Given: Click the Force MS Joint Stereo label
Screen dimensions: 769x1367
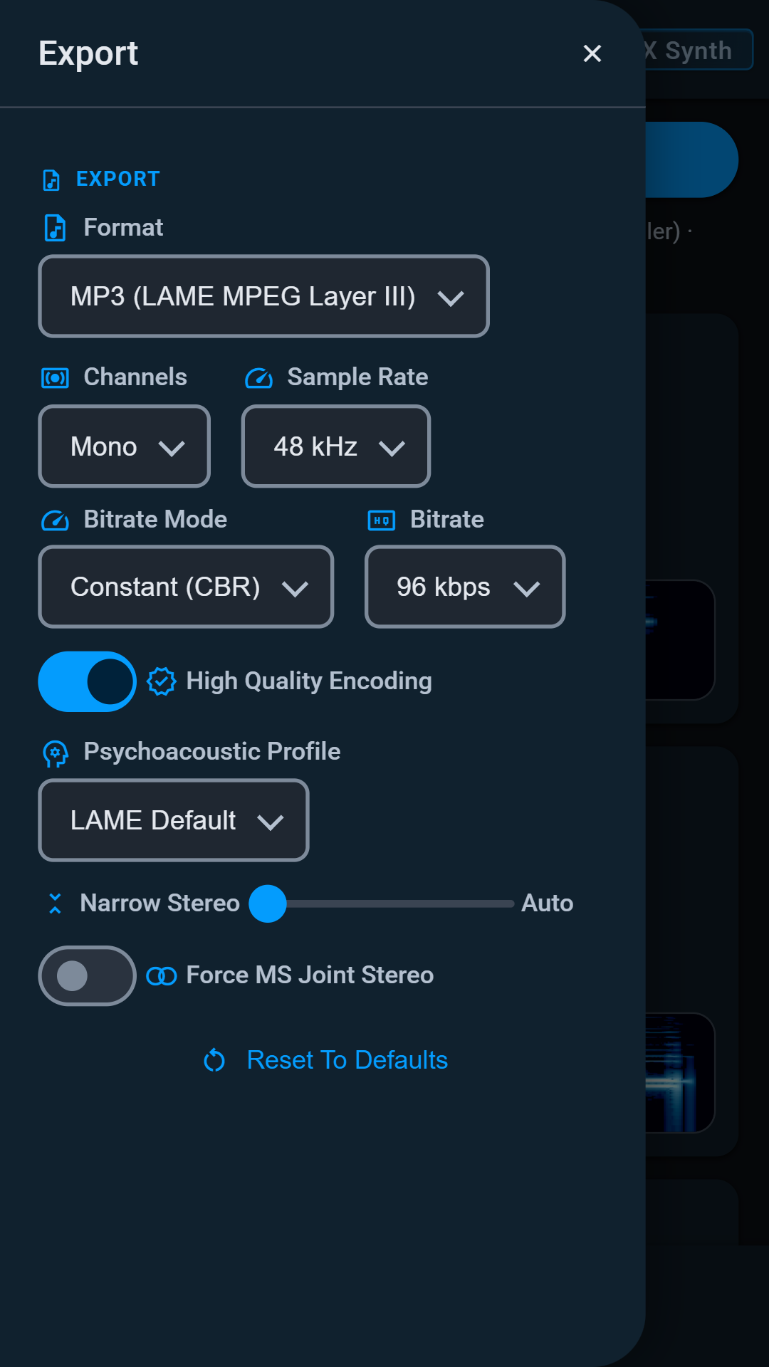Looking at the screenshot, I should 310,975.
